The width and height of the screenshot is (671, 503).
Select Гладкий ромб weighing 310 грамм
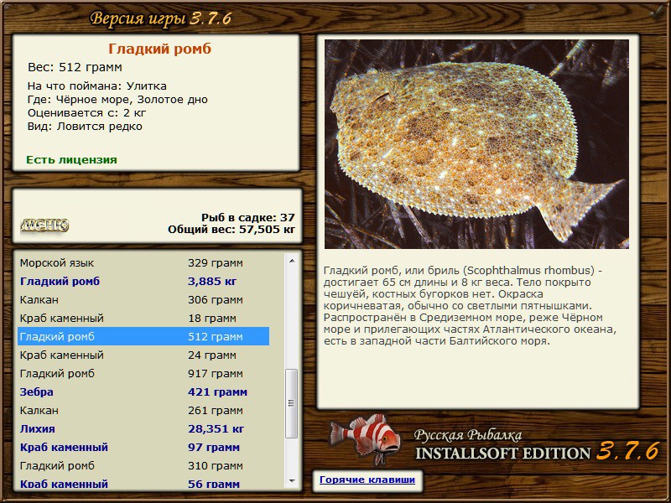[x=143, y=466]
